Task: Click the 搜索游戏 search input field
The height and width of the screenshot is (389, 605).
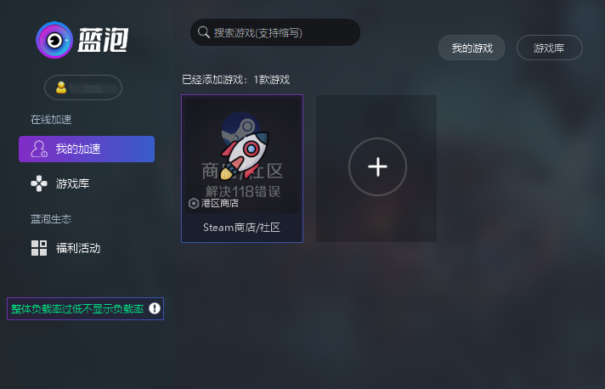Action: click(x=275, y=32)
